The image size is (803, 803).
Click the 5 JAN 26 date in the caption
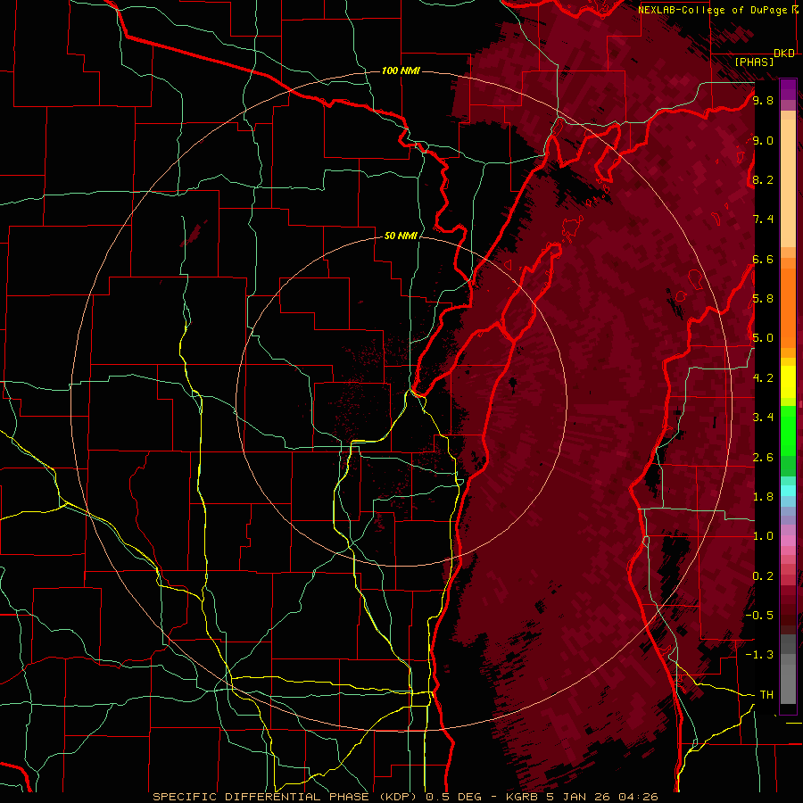[x=580, y=797]
